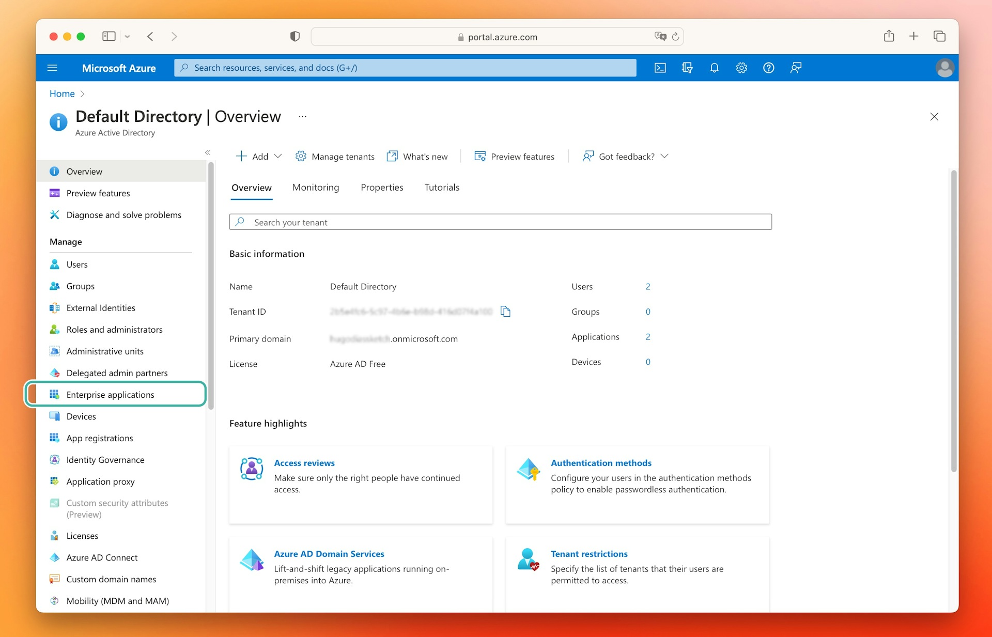
Task: Open the help question mark
Action: tap(768, 68)
